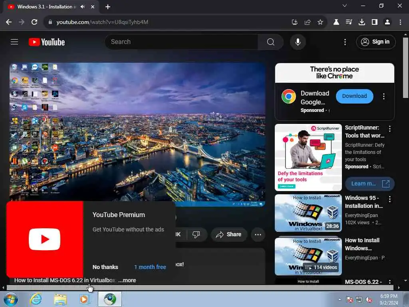
Task: Open Chrome three-dot menu
Action: pyautogui.click(x=400, y=22)
